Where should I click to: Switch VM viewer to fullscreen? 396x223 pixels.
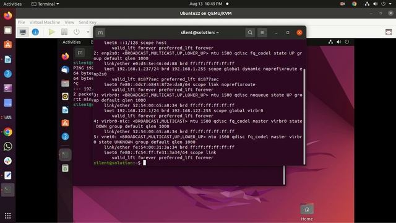[x=389, y=32]
